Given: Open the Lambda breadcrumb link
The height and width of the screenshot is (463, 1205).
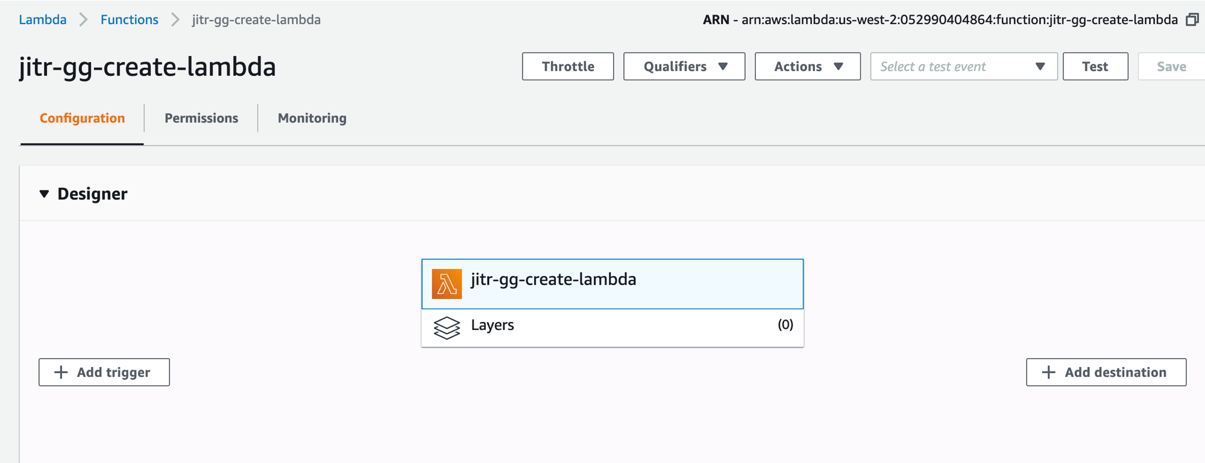Looking at the screenshot, I should pyautogui.click(x=42, y=20).
